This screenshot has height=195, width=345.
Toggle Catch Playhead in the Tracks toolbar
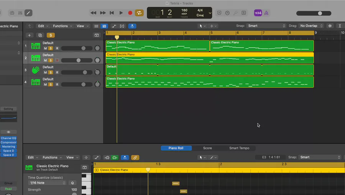[132, 26]
